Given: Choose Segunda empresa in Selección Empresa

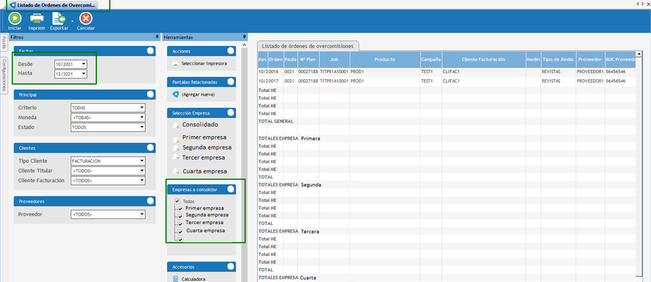Looking at the screenshot, I should tap(176, 148).
